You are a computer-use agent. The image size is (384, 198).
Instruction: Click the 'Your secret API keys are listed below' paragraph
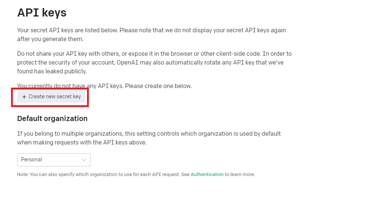tap(151, 30)
